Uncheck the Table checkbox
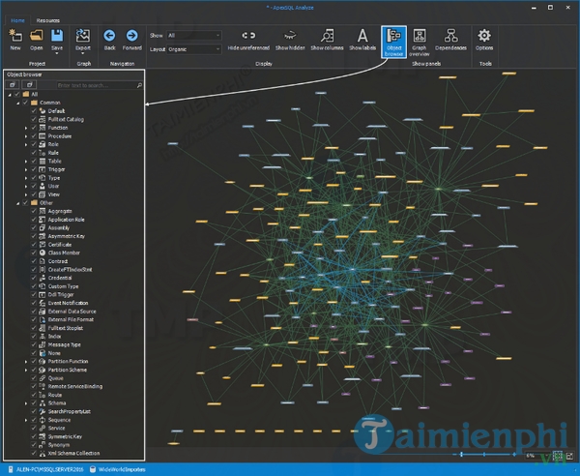The height and width of the screenshot is (476, 580). coord(34,161)
